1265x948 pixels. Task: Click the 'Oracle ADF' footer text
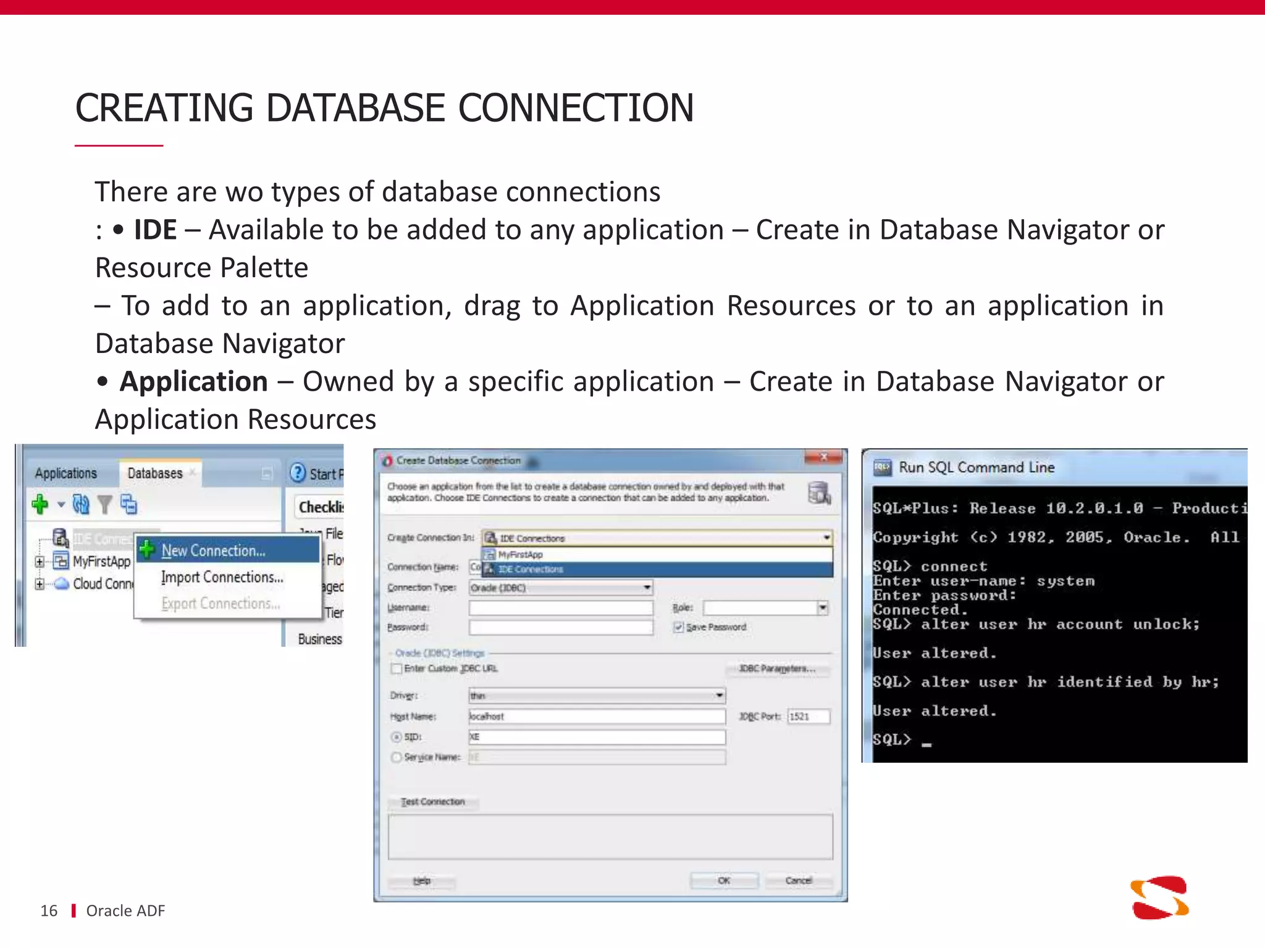(x=125, y=911)
